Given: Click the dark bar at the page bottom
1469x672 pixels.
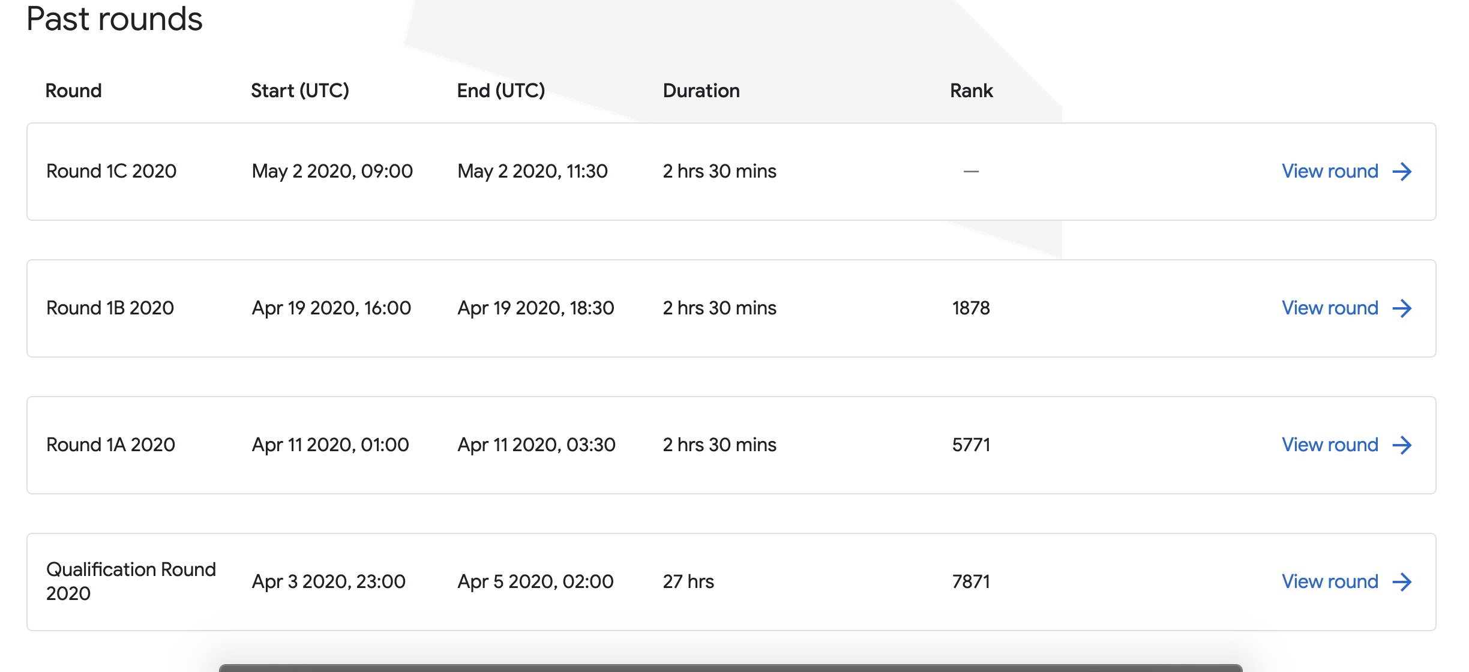Looking at the screenshot, I should click(730, 668).
